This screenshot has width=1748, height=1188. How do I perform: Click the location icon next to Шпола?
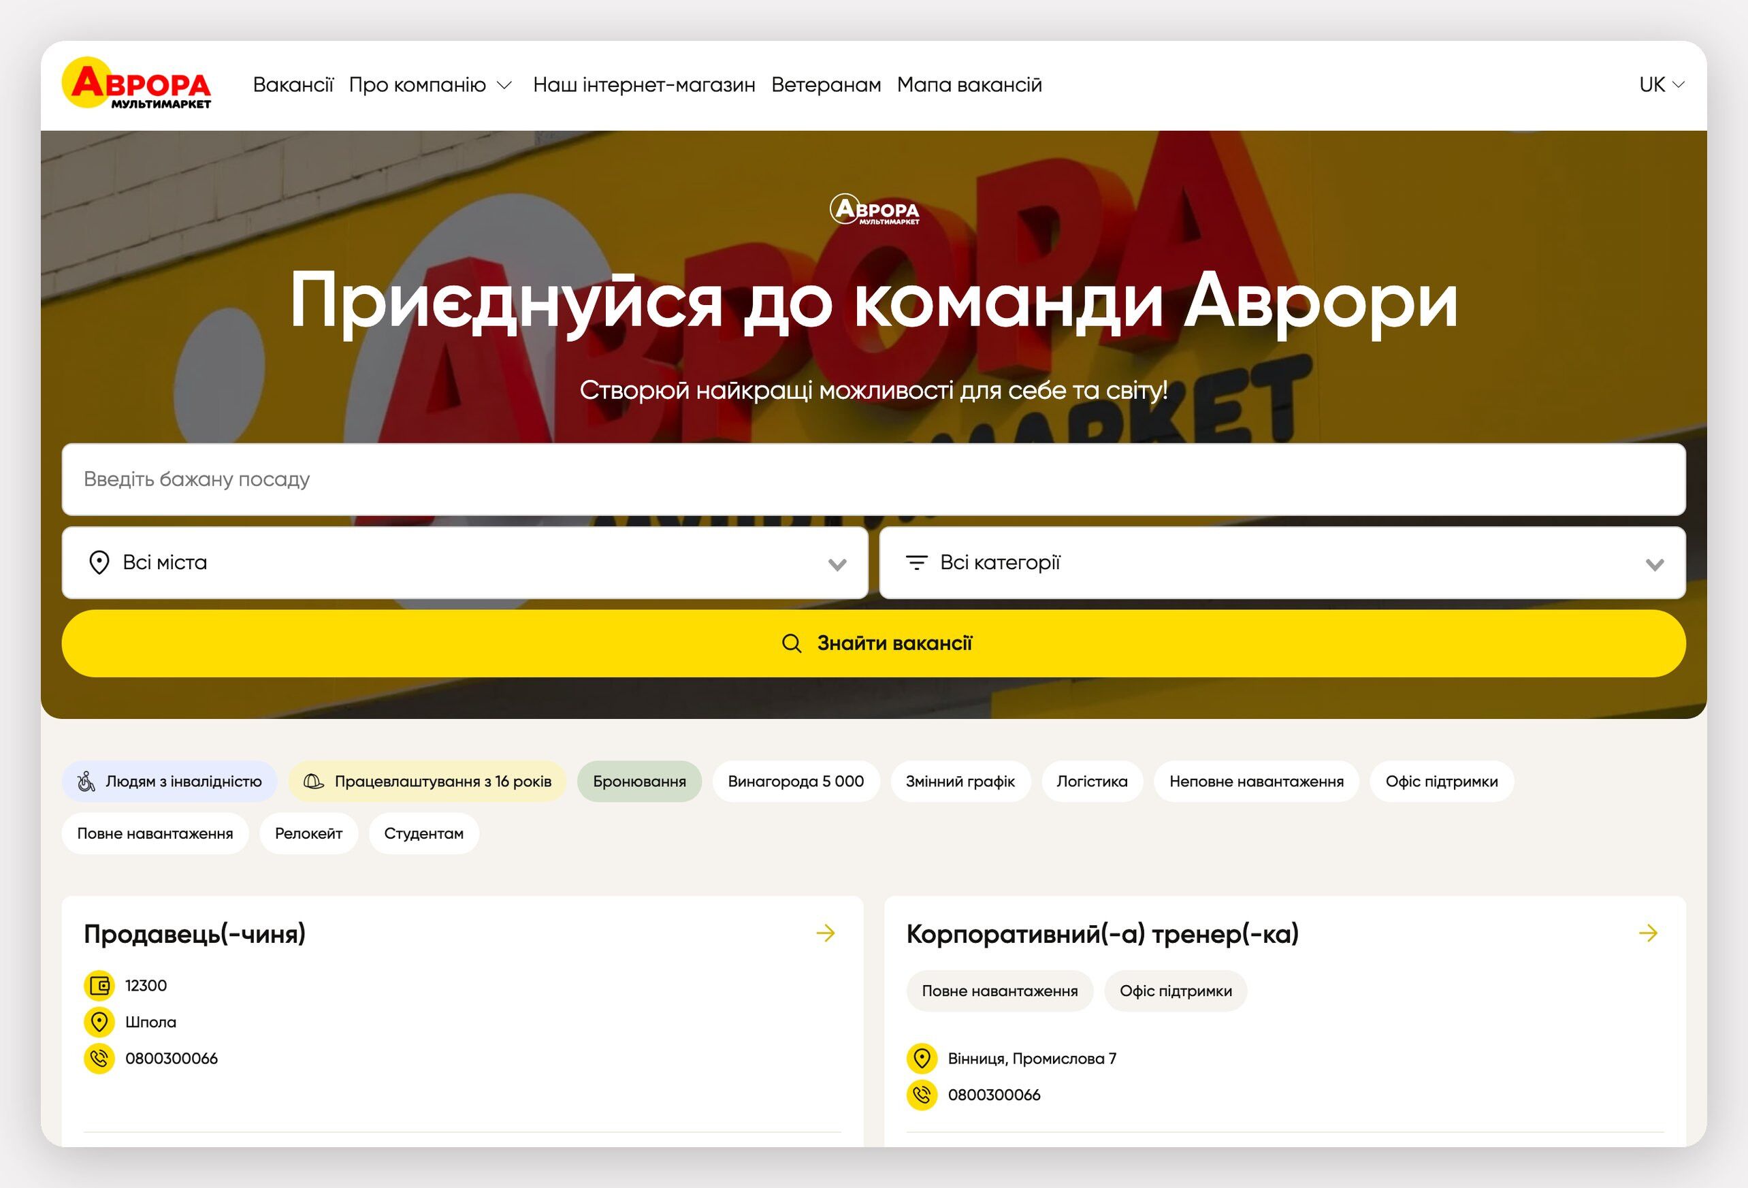(99, 1022)
